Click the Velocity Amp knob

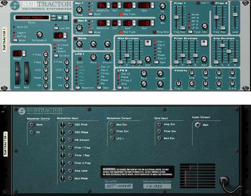point(192,72)
